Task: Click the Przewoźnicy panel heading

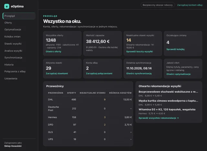Action: point(55,86)
